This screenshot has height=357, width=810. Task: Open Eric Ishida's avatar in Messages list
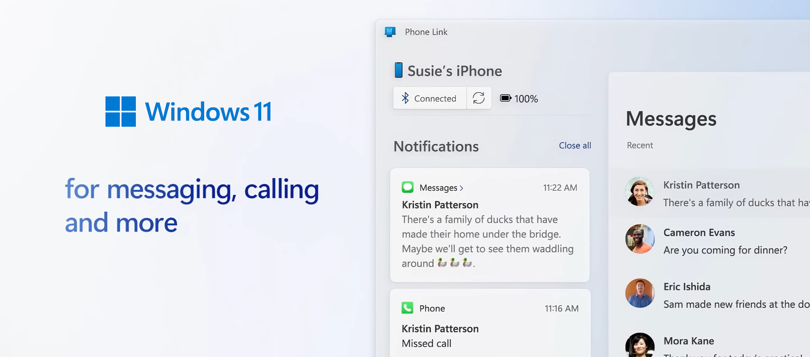click(640, 293)
